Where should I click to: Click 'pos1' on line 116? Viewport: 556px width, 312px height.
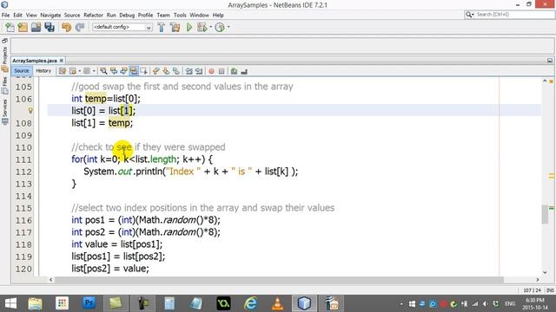click(x=95, y=220)
